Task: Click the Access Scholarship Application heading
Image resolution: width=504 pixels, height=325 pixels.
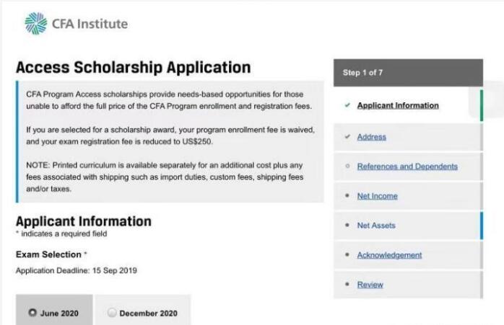Action: (x=133, y=68)
